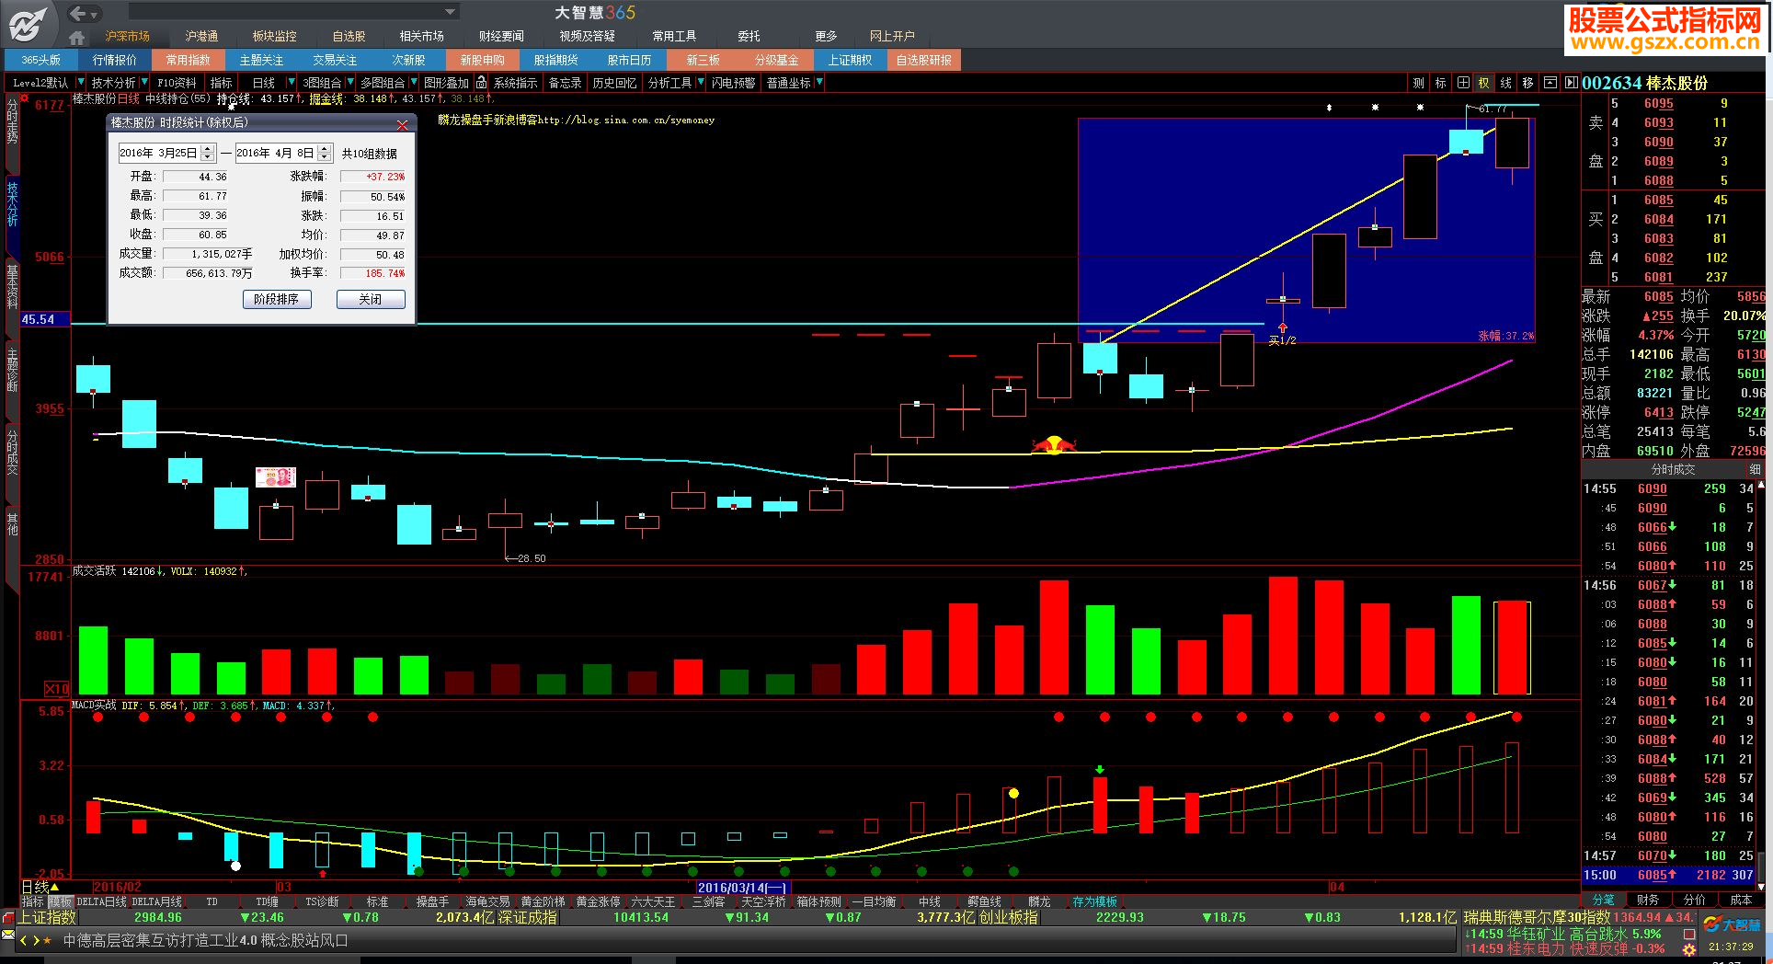
Task: Click the 大智慧 tray logo at the bottom right
Action: 1732,924
